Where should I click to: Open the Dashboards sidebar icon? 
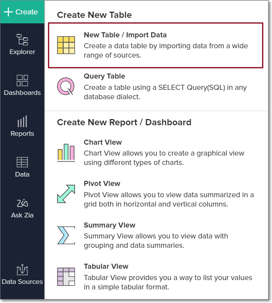coord(22,81)
